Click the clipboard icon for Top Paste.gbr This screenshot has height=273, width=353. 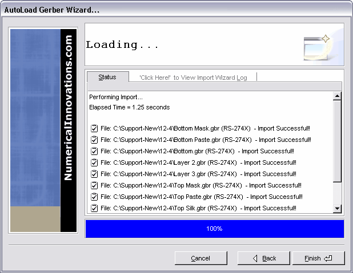click(x=94, y=197)
